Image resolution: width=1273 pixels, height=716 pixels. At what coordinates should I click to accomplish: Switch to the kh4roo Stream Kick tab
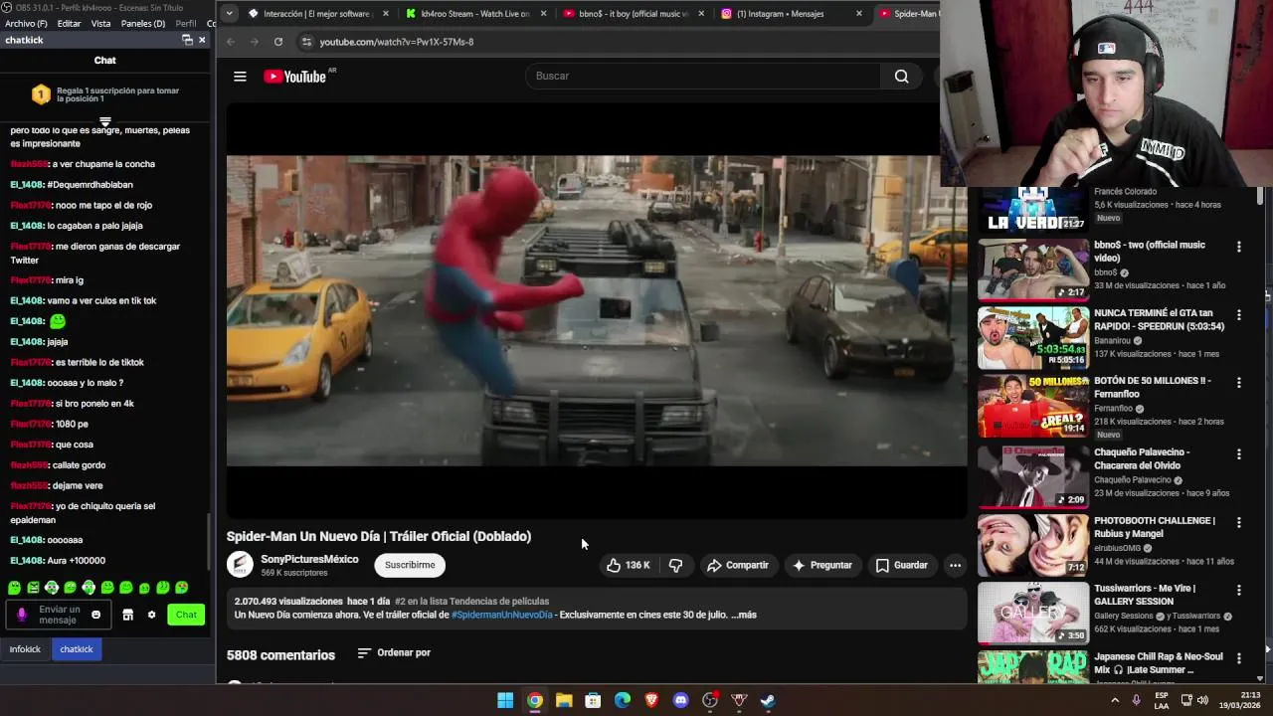[x=475, y=14]
